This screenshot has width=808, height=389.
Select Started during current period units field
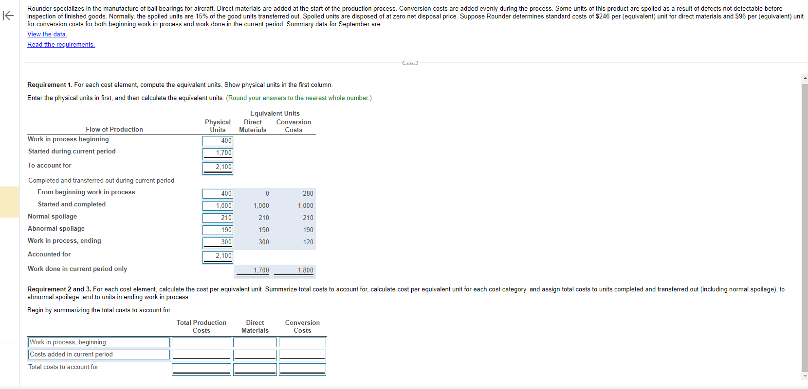tap(218, 153)
